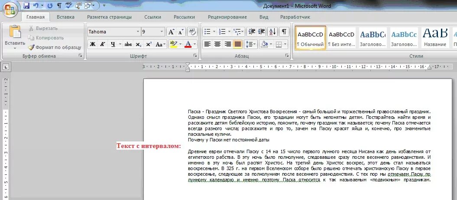The width and height of the screenshot is (457, 200).
Task: Toggle italic (К) formatting
Action: coord(102,44)
